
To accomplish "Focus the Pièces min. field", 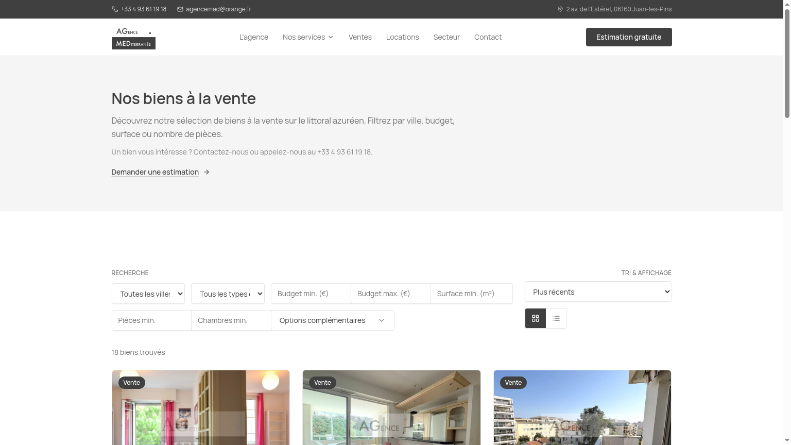I will [x=151, y=320].
